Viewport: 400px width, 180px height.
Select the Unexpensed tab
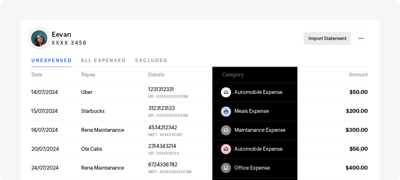tap(52, 60)
